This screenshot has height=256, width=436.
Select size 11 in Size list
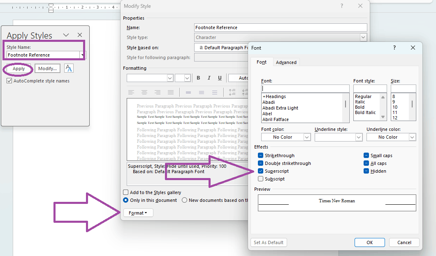tap(394, 112)
